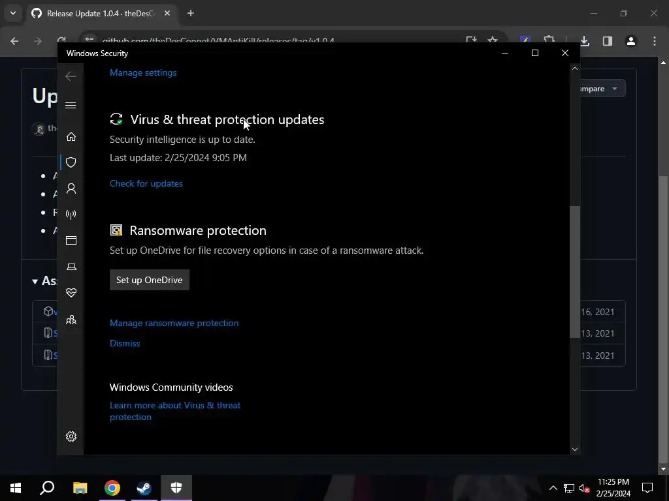
Task: Select the Release Update 1.0.4 Chrome tab
Action: 101,14
